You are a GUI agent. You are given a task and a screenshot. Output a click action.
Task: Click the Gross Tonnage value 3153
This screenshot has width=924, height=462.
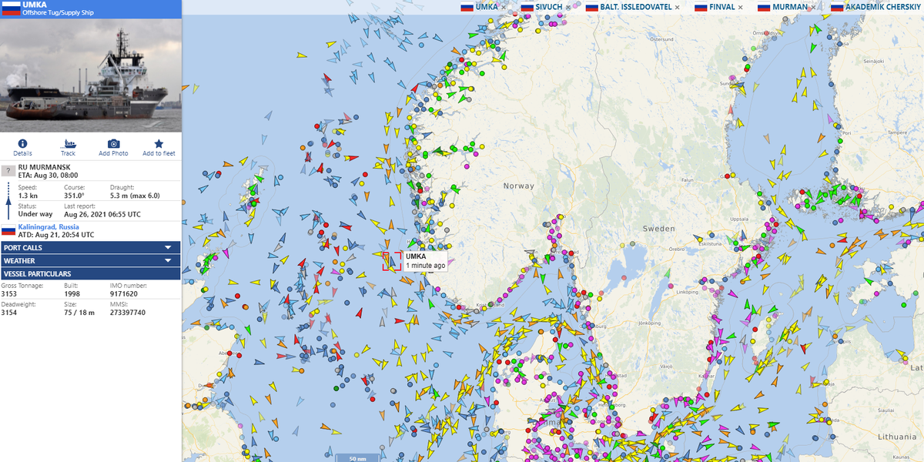tap(9, 293)
